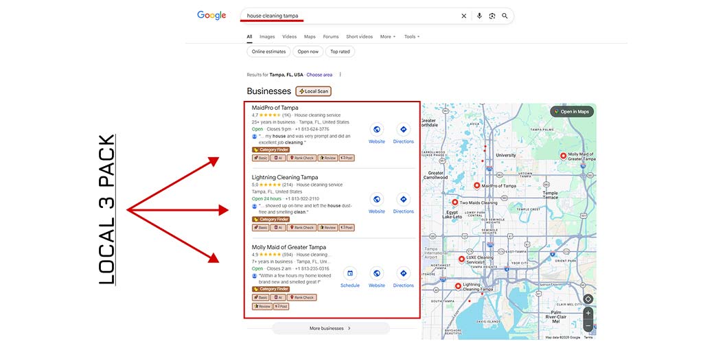Open Google Lens image search icon
The height and width of the screenshot is (348, 703).
492,16
